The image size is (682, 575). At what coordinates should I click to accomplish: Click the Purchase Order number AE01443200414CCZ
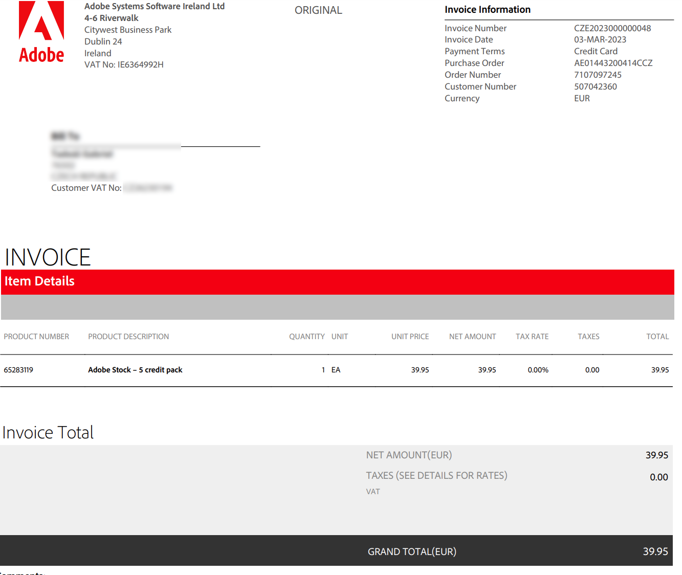click(x=613, y=63)
